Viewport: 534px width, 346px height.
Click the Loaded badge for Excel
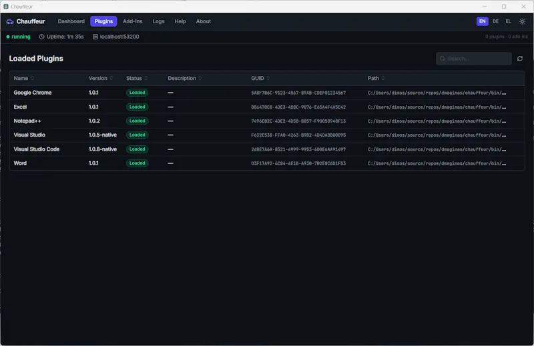click(138, 107)
